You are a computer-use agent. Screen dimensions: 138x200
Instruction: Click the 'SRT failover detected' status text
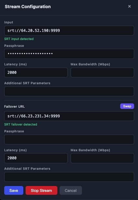[x=21, y=124]
